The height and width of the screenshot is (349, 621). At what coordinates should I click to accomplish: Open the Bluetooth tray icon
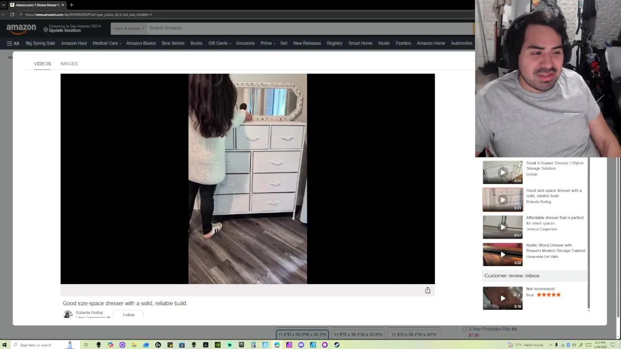[x=569, y=345]
